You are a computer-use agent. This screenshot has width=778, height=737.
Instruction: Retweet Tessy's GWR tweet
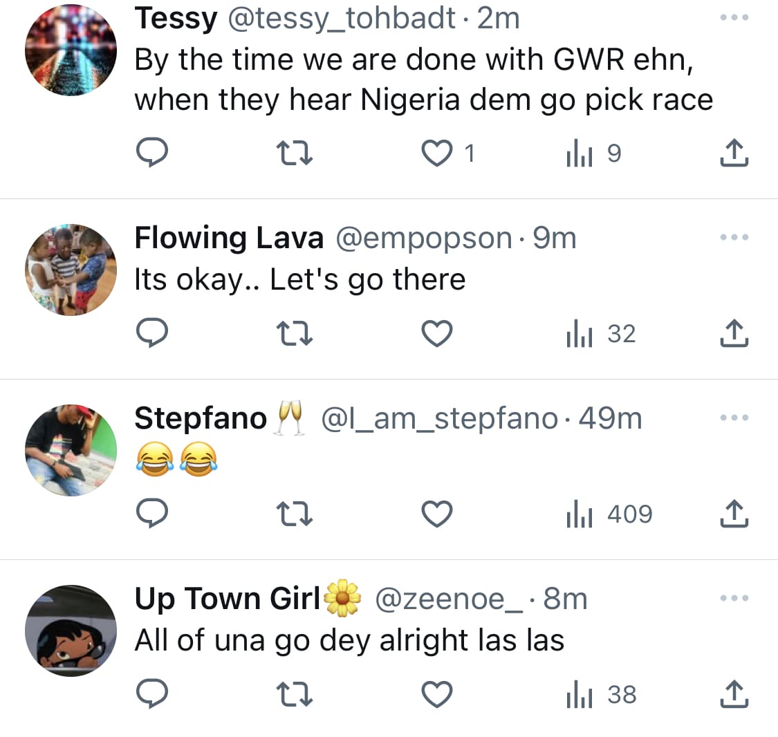295,153
